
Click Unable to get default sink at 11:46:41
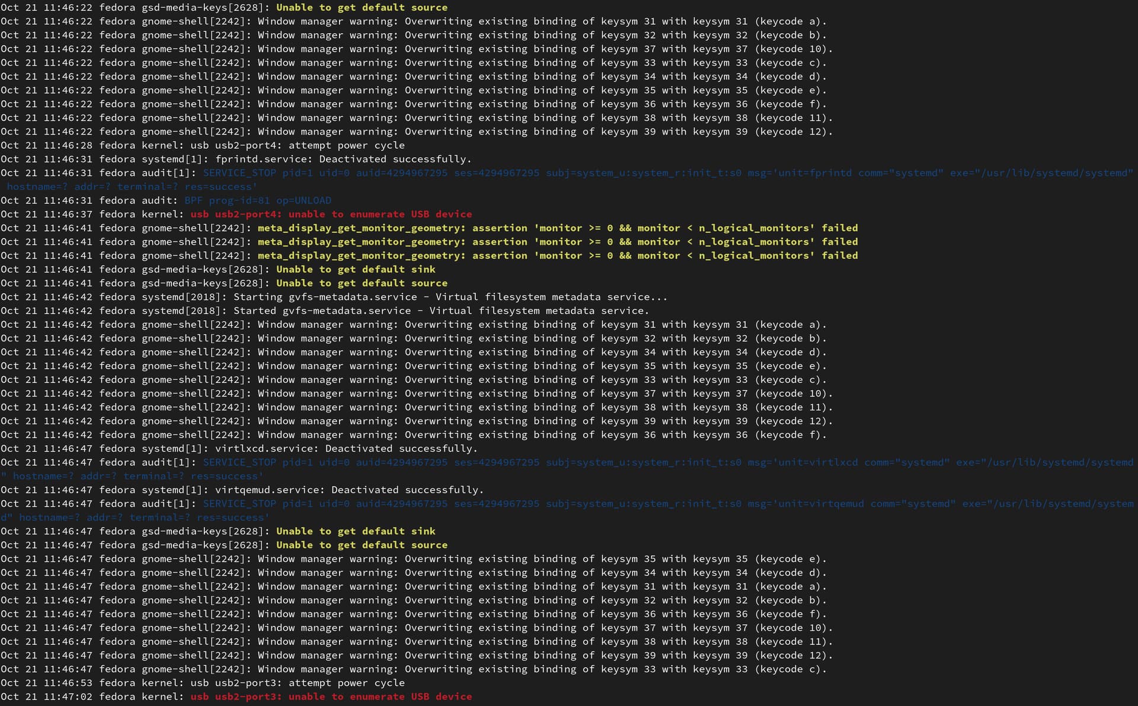(356, 269)
